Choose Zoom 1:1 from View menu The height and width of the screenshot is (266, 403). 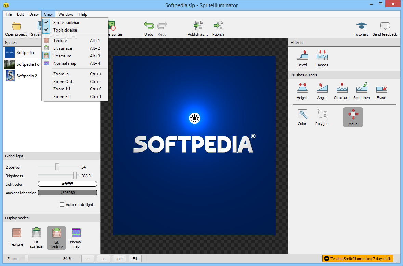[75, 89]
